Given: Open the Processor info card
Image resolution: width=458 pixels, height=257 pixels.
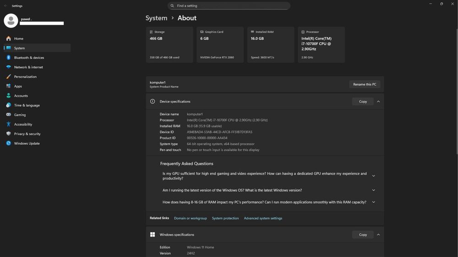Looking at the screenshot, I should (322, 45).
